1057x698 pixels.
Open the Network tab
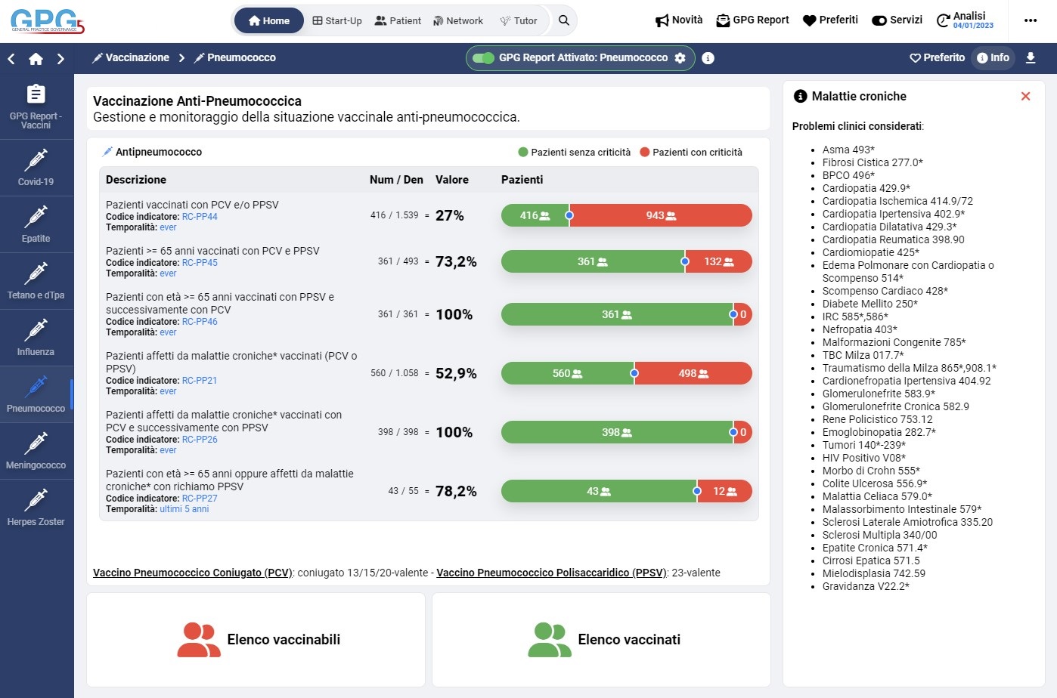(457, 20)
